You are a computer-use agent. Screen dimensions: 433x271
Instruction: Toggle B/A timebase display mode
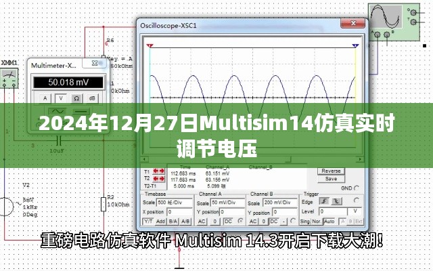click(173, 222)
